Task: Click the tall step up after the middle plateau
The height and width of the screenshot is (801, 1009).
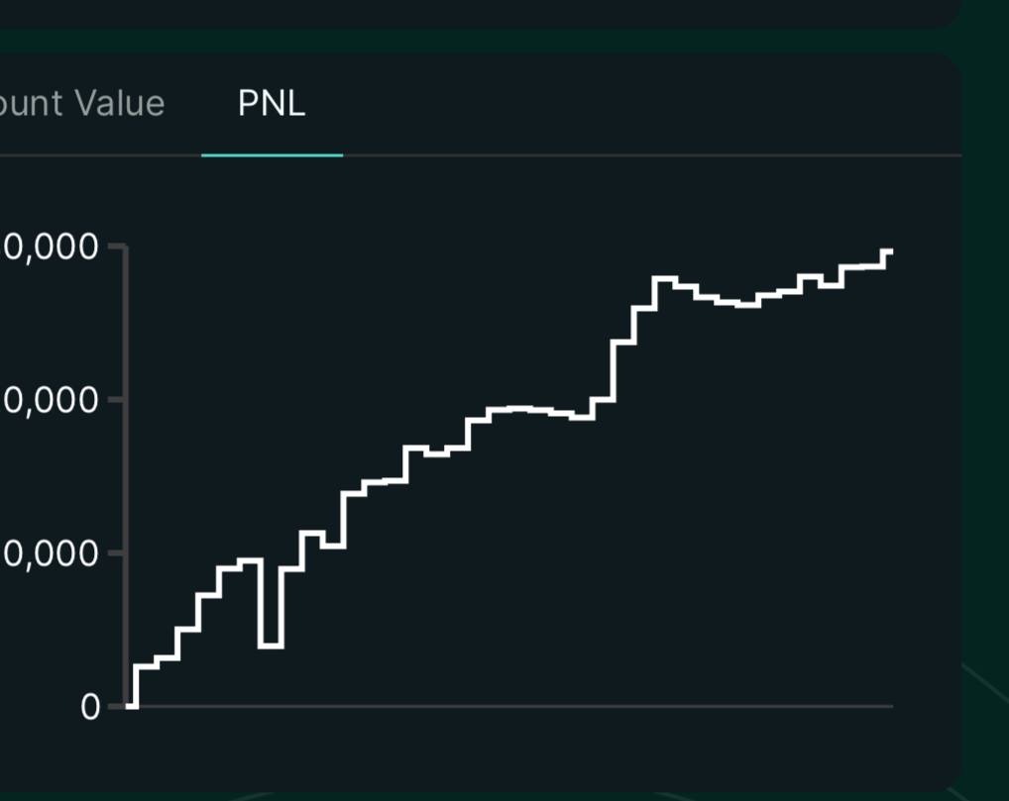Action: pyautogui.click(x=614, y=371)
